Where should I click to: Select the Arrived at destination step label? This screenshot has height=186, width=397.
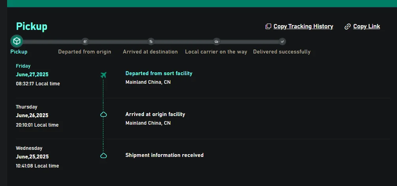[150, 52]
